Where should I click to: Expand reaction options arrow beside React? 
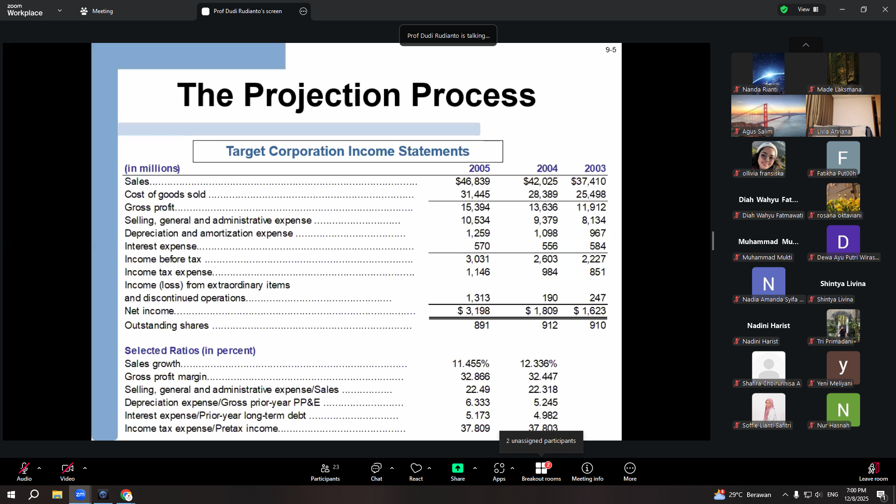[429, 468]
